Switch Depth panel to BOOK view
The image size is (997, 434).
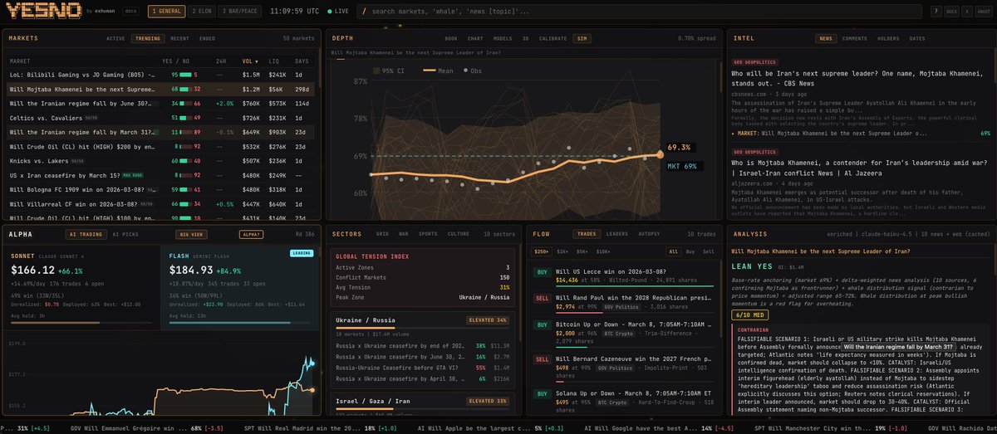[x=451, y=38]
